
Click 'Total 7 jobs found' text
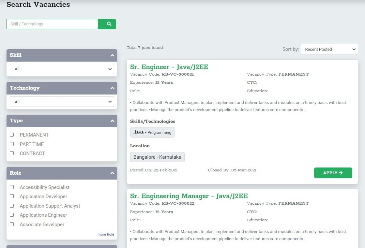[145, 48]
